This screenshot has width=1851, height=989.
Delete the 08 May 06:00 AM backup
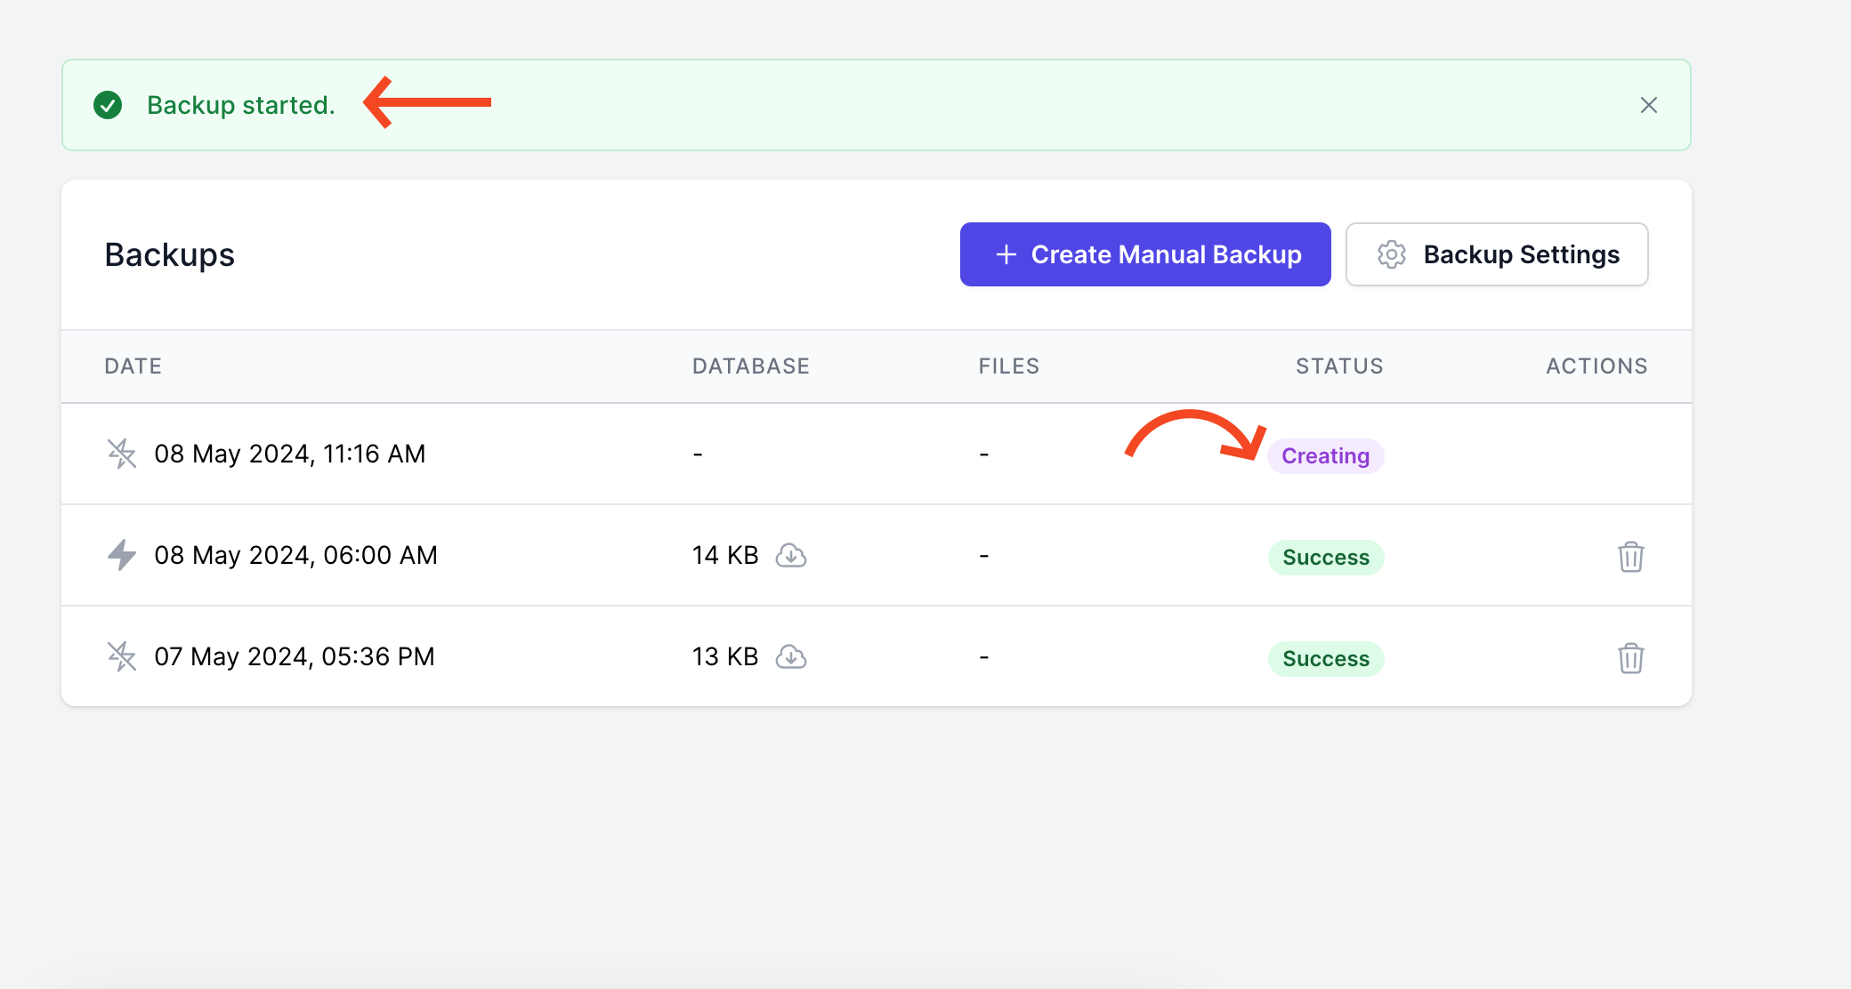pyautogui.click(x=1630, y=557)
